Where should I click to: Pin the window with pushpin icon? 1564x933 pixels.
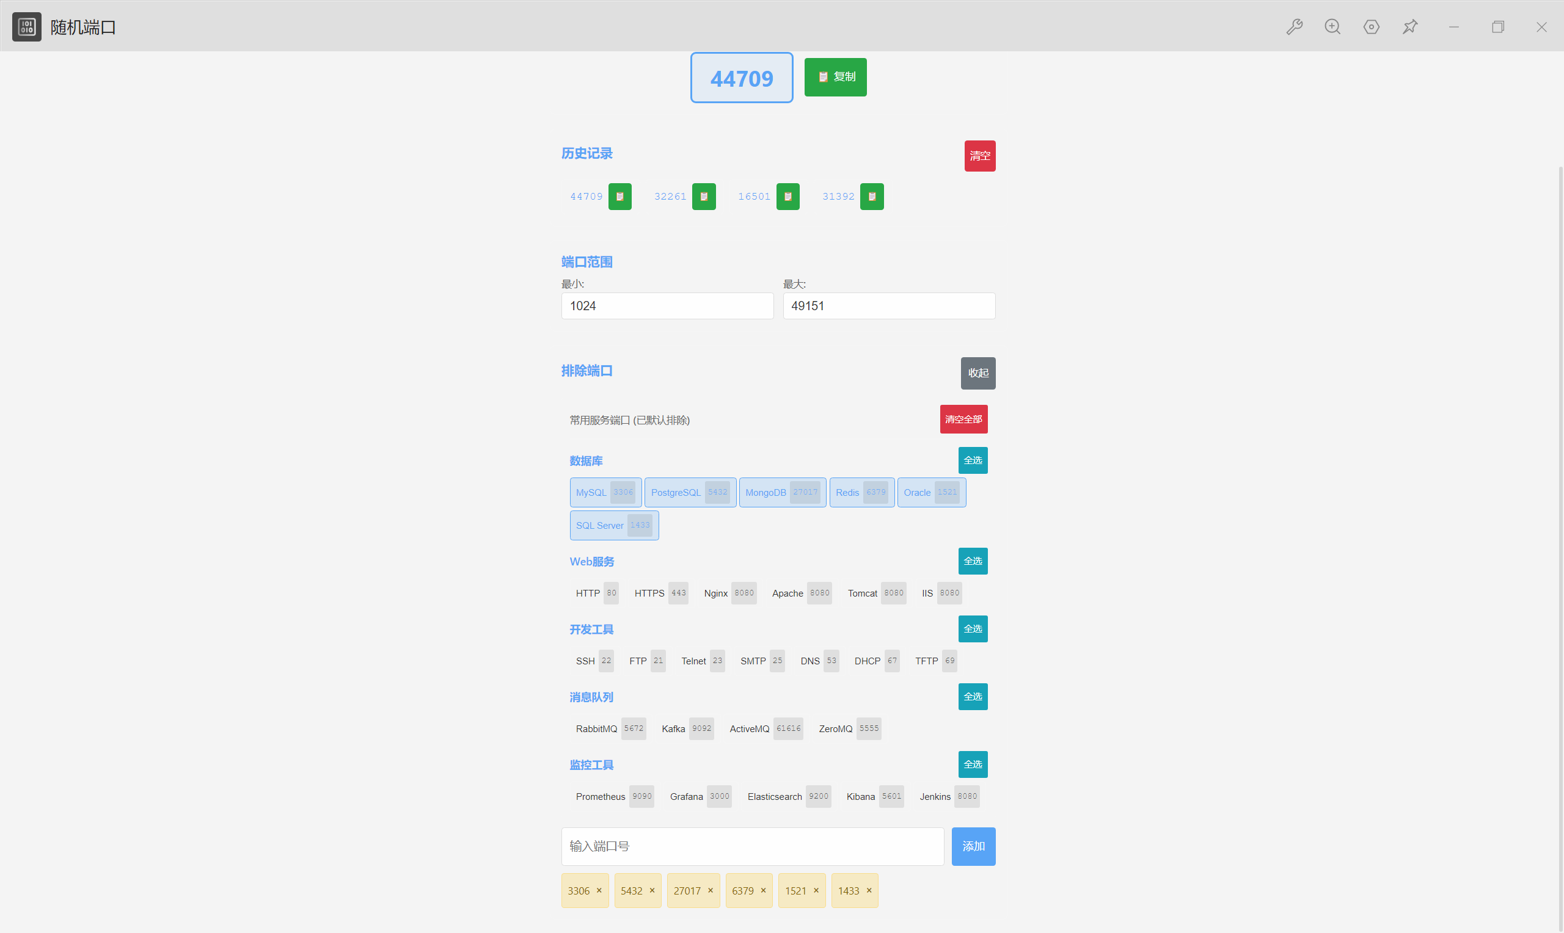point(1410,27)
